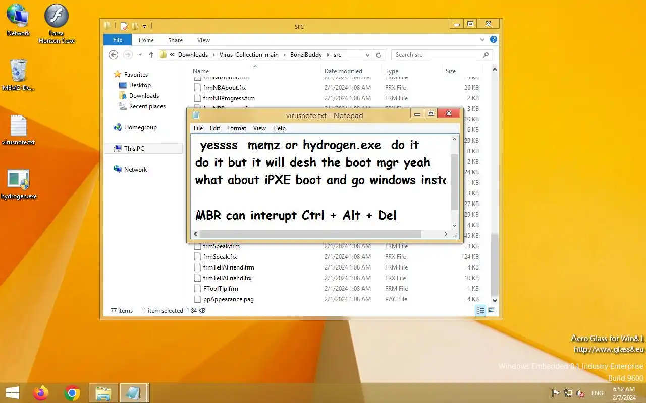Switch to File Explorer on the taskbar
The image size is (646, 403).
pos(103,393)
